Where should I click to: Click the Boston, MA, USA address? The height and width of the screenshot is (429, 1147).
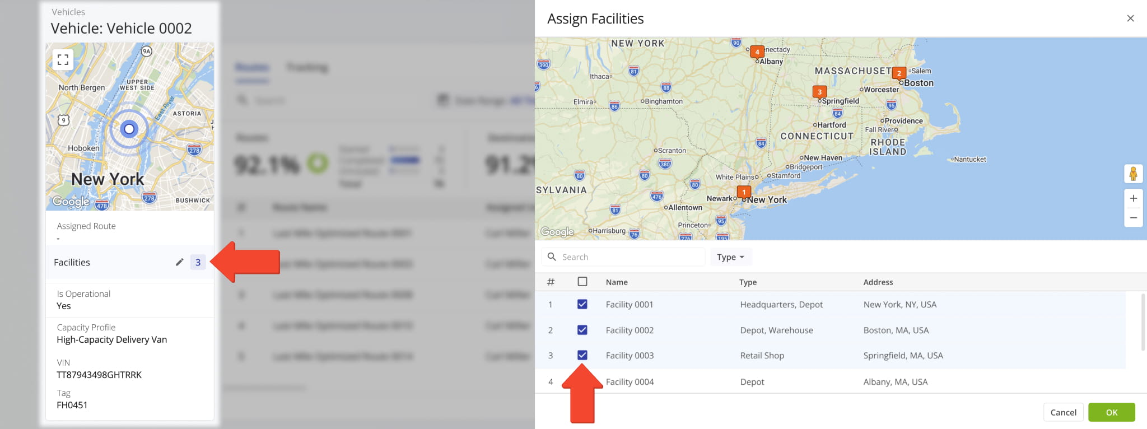(x=896, y=330)
